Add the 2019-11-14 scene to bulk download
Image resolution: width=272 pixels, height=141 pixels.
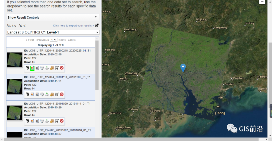(x=52, y=95)
